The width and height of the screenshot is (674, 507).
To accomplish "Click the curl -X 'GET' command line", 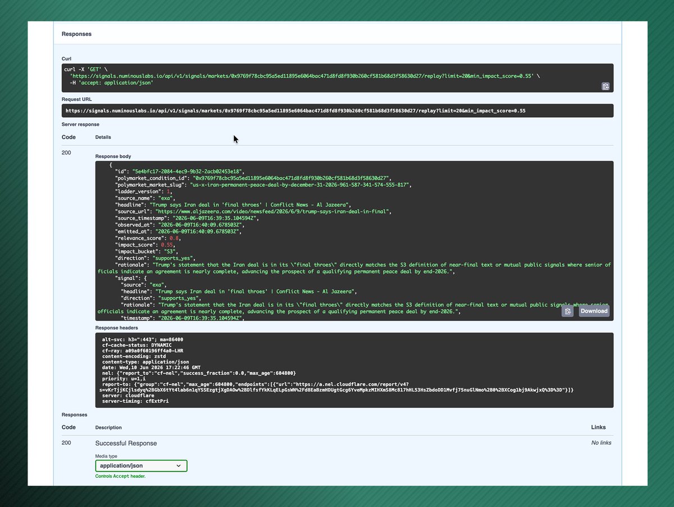I will coord(85,69).
